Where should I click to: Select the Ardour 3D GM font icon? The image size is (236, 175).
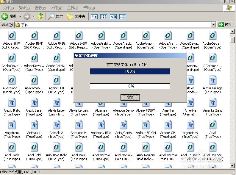pos(146,125)
